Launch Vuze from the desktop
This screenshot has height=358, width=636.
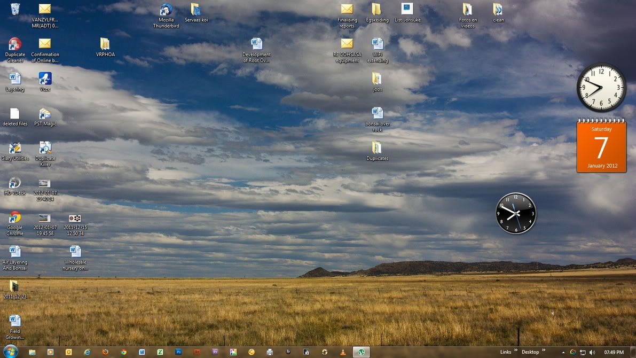[x=45, y=79]
